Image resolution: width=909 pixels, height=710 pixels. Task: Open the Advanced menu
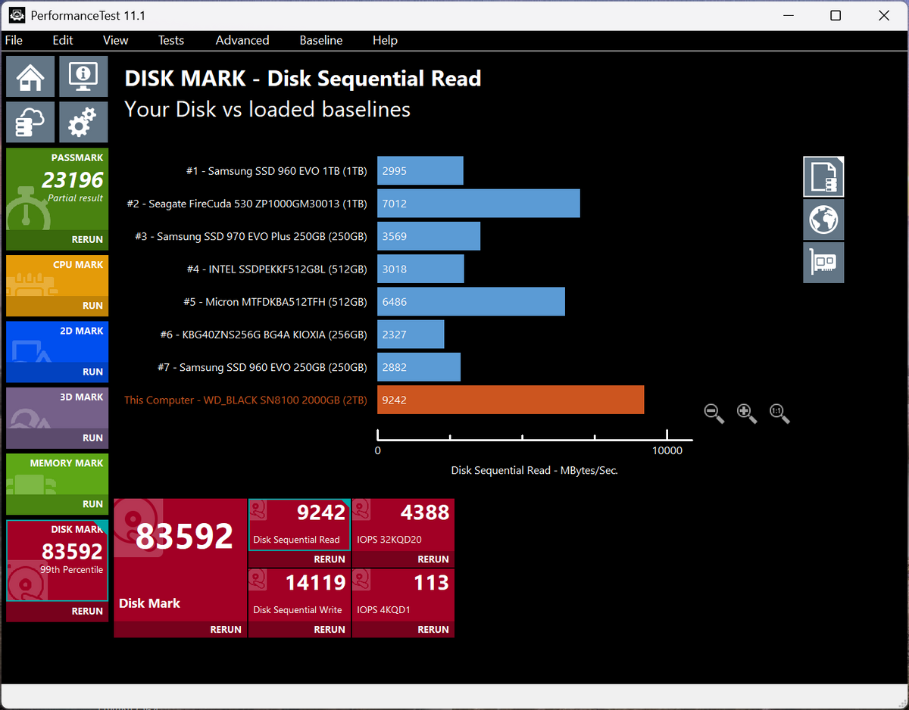click(x=242, y=40)
